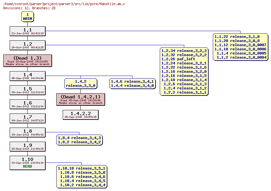Open branch 1.2.26 paf_left
The image size is (271, 191).
point(178,59)
